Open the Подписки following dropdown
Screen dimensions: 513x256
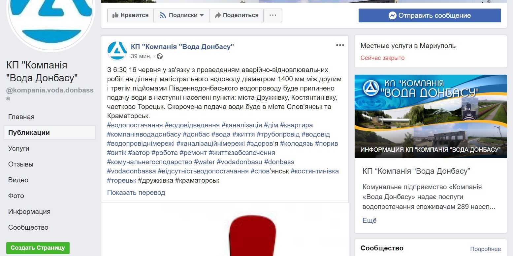pyautogui.click(x=181, y=15)
